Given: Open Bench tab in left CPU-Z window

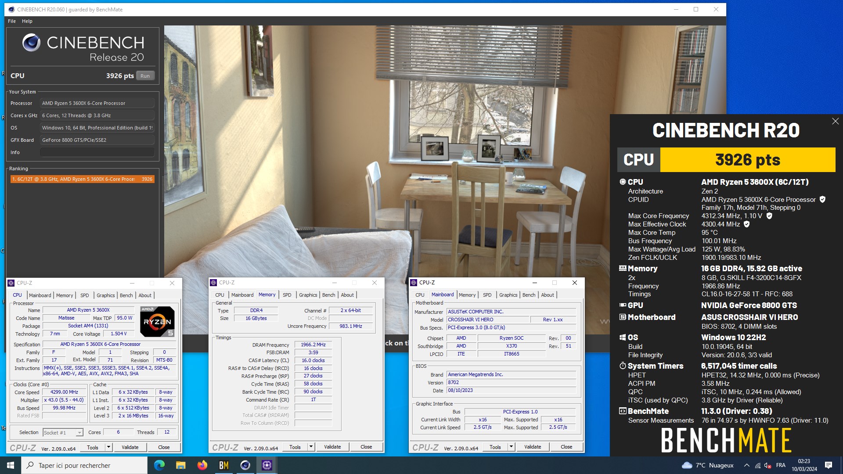Looking at the screenshot, I should (126, 295).
